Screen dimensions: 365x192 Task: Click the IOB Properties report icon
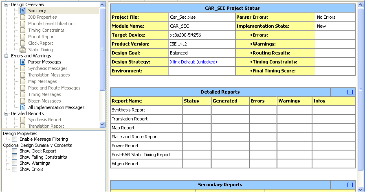click(x=23, y=17)
